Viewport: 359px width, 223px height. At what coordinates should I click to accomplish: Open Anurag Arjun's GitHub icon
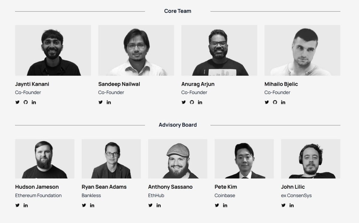(x=192, y=102)
